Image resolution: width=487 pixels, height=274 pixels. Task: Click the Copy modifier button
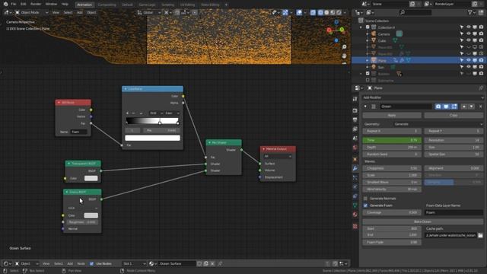(454, 115)
